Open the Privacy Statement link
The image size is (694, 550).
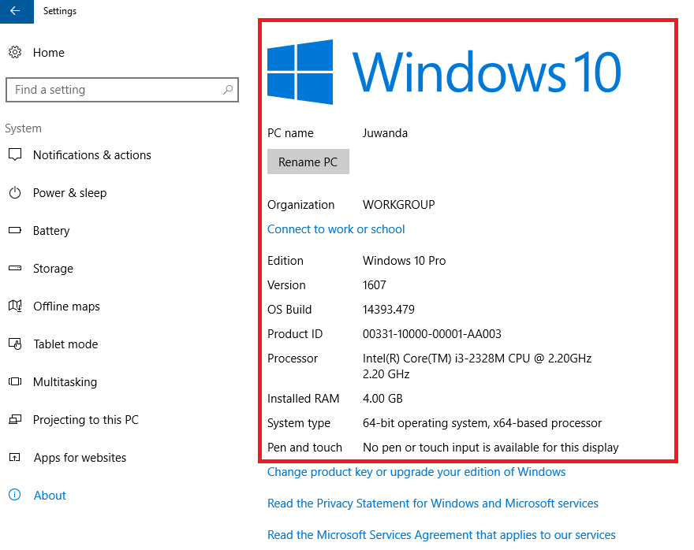pyautogui.click(x=433, y=504)
